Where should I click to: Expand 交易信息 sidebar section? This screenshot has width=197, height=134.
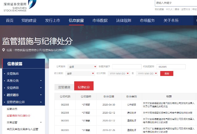coord(23,88)
